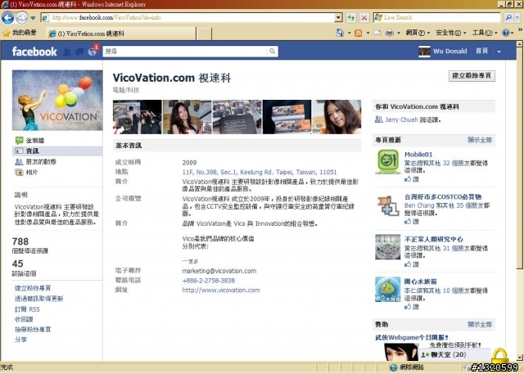Screen dimensions: 524x374
Task: Click 顯示全部 in the 贊助 section
Action: point(480,324)
